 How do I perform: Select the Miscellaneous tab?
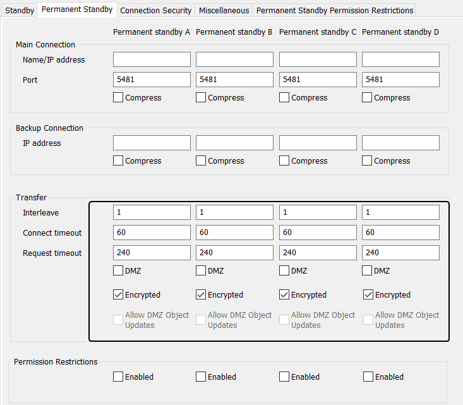click(x=224, y=10)
